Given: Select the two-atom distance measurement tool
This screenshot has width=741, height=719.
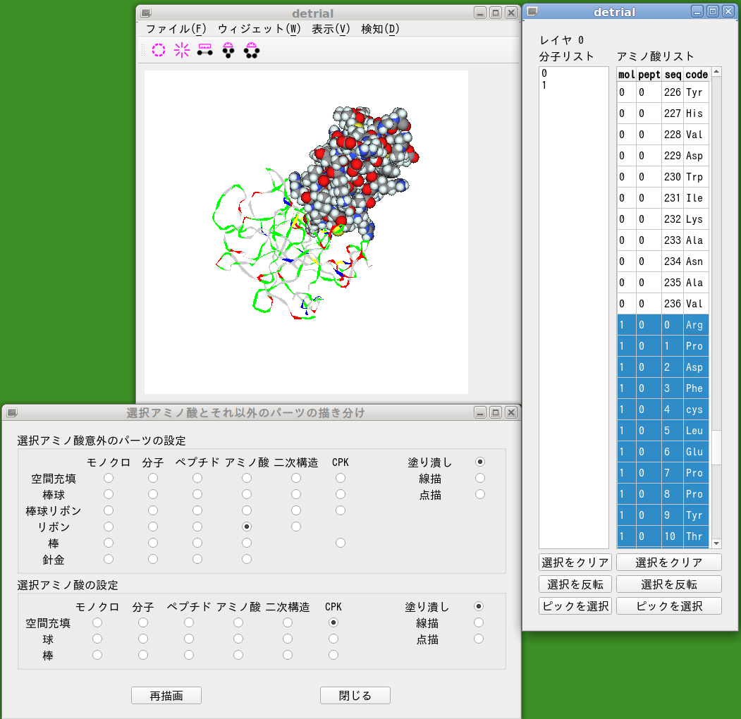Looking at the screenshot, I should [x=204, y=49].
